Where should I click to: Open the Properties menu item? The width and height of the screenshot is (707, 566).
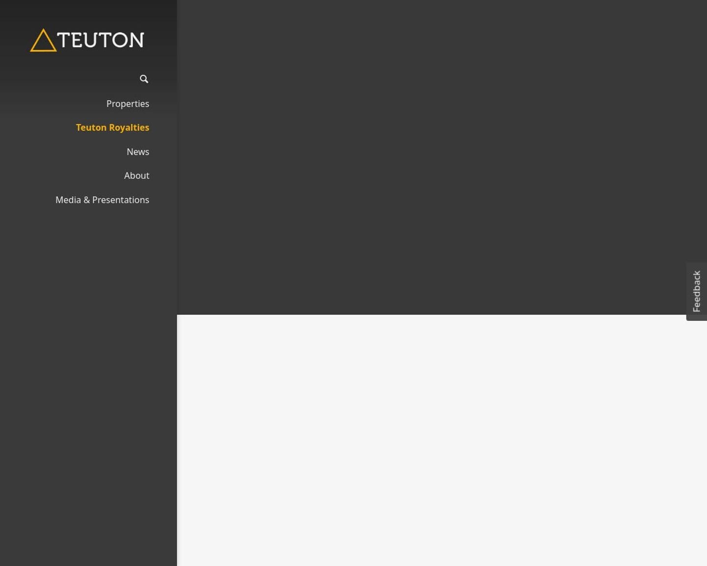point(128,104)
